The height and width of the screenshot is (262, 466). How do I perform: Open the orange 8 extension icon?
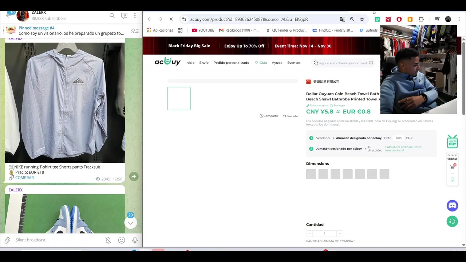[x=410, y=19]
